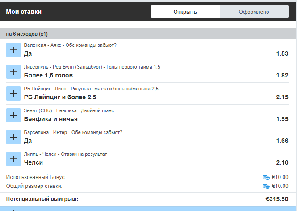Click the odds value 1.82
The height and width of the screenshot is (211, 297).
pos(282,76)
